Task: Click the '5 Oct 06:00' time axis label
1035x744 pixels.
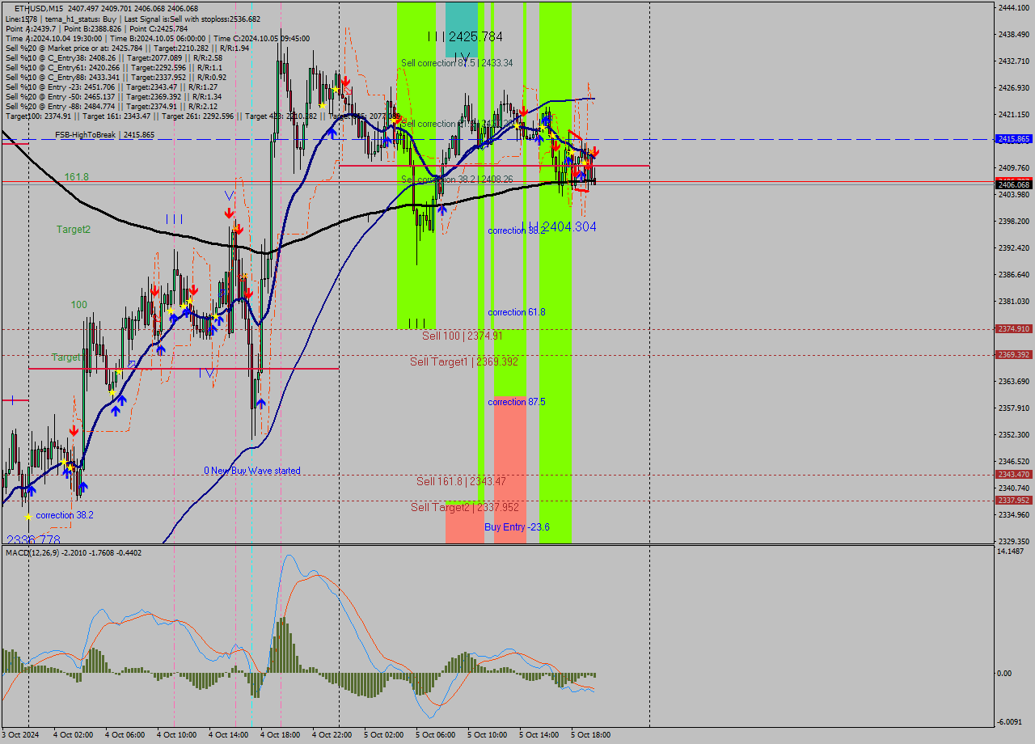Action: 435,735
